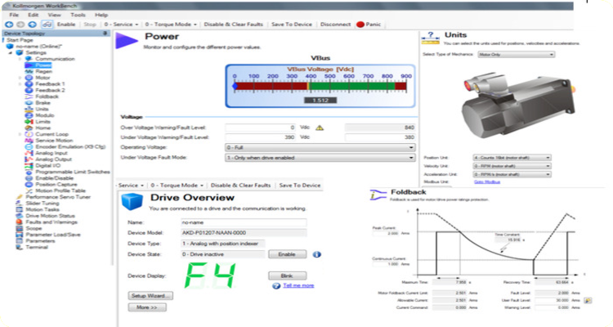Click the Terminal icon in the tree

pos(19,247)
